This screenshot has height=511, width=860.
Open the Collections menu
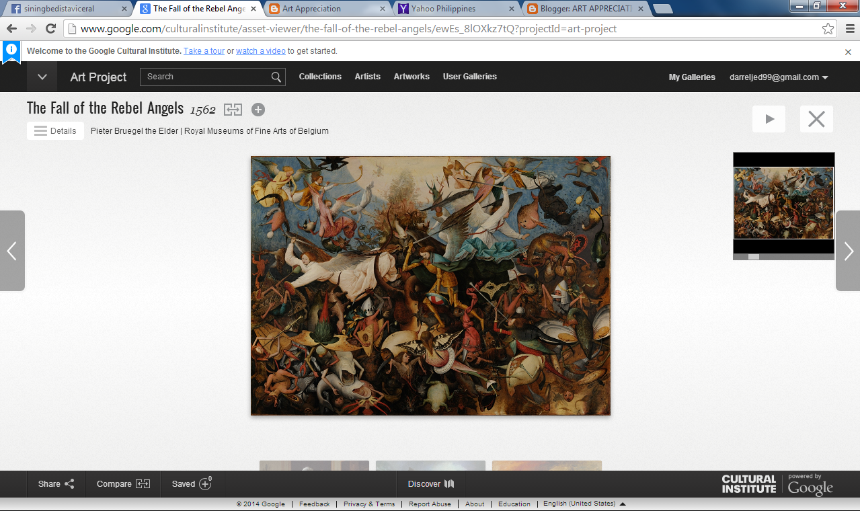click(320, 77)
